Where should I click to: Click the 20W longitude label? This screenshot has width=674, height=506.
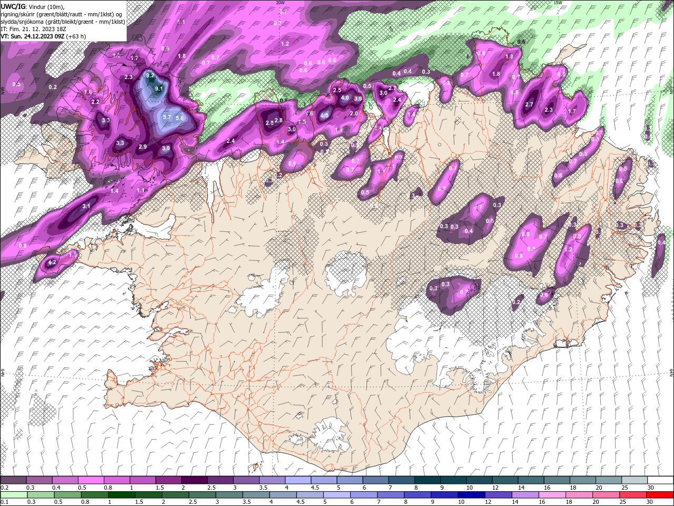click(x=280, y=3)
